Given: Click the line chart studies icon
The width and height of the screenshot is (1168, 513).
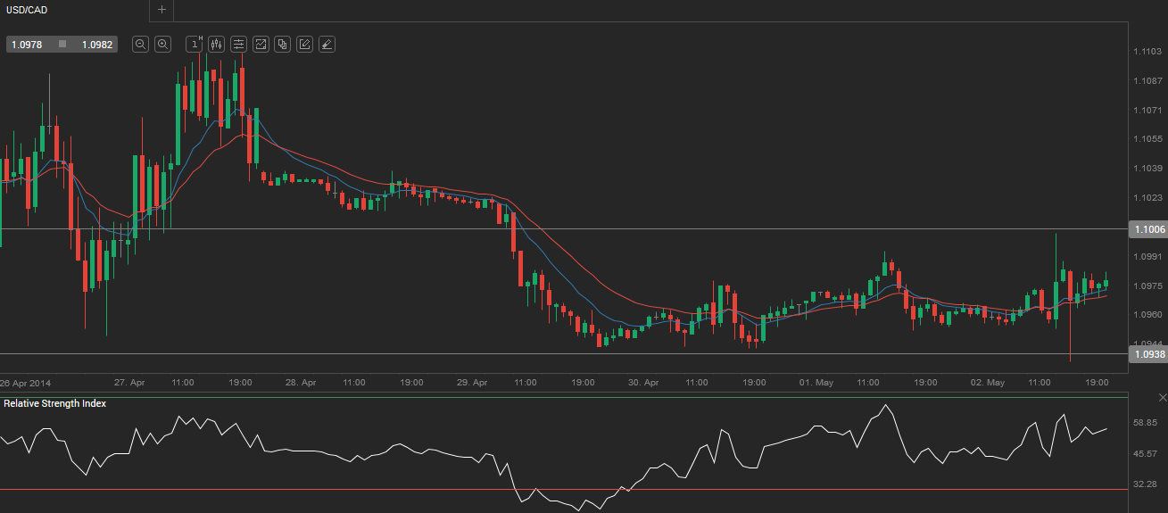Looking at the screenshot, I should [x=261, y=44].
